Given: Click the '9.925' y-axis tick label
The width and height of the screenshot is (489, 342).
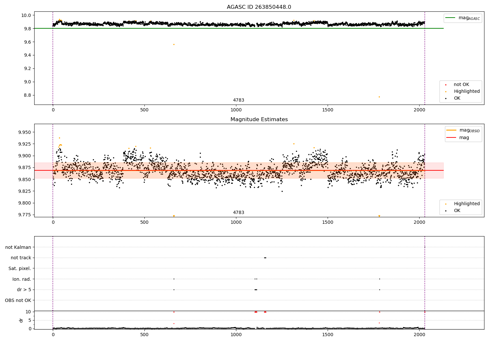Looking at the screenshot, I should (x=25, y=144).
